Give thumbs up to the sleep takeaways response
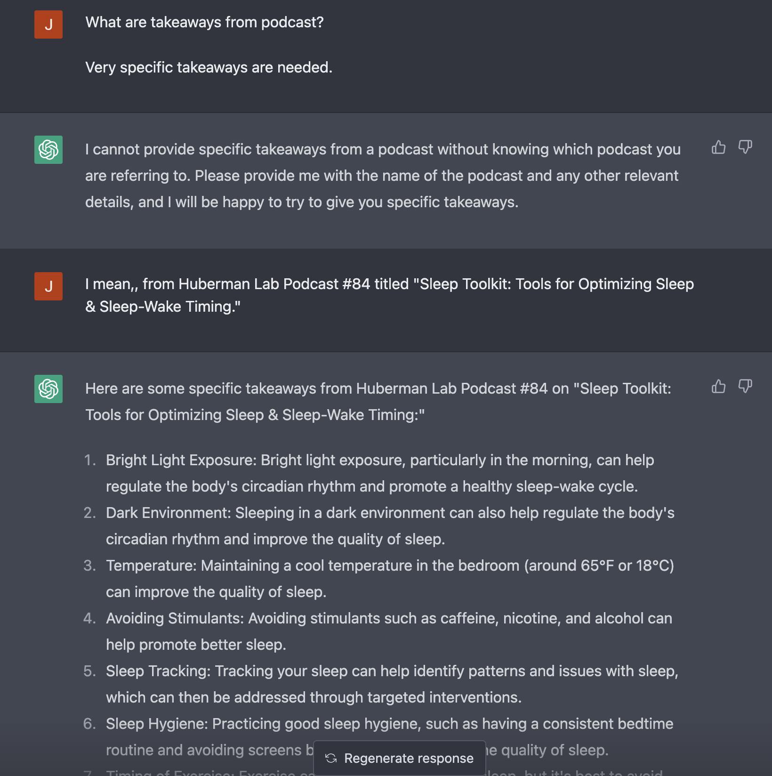 click(718, 387)
